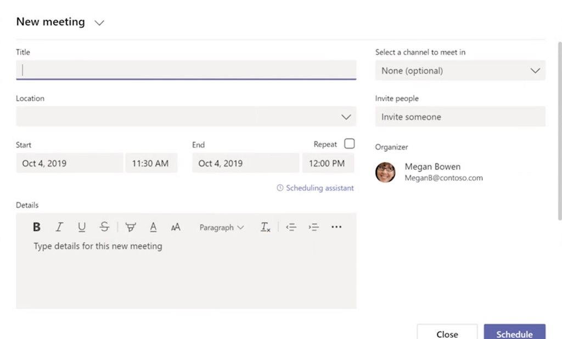Open the text highlight tool
This screenshot has height=339, width=562.
click(131, 227)
